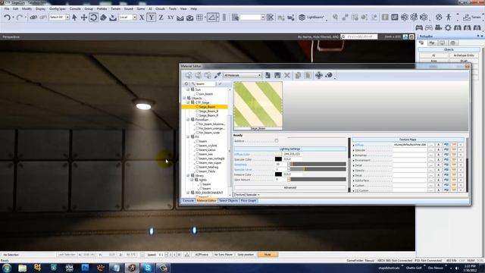Open the Prefabs menu
The height and width of the screenshot is (273, 485).
(x=102, y=8)
